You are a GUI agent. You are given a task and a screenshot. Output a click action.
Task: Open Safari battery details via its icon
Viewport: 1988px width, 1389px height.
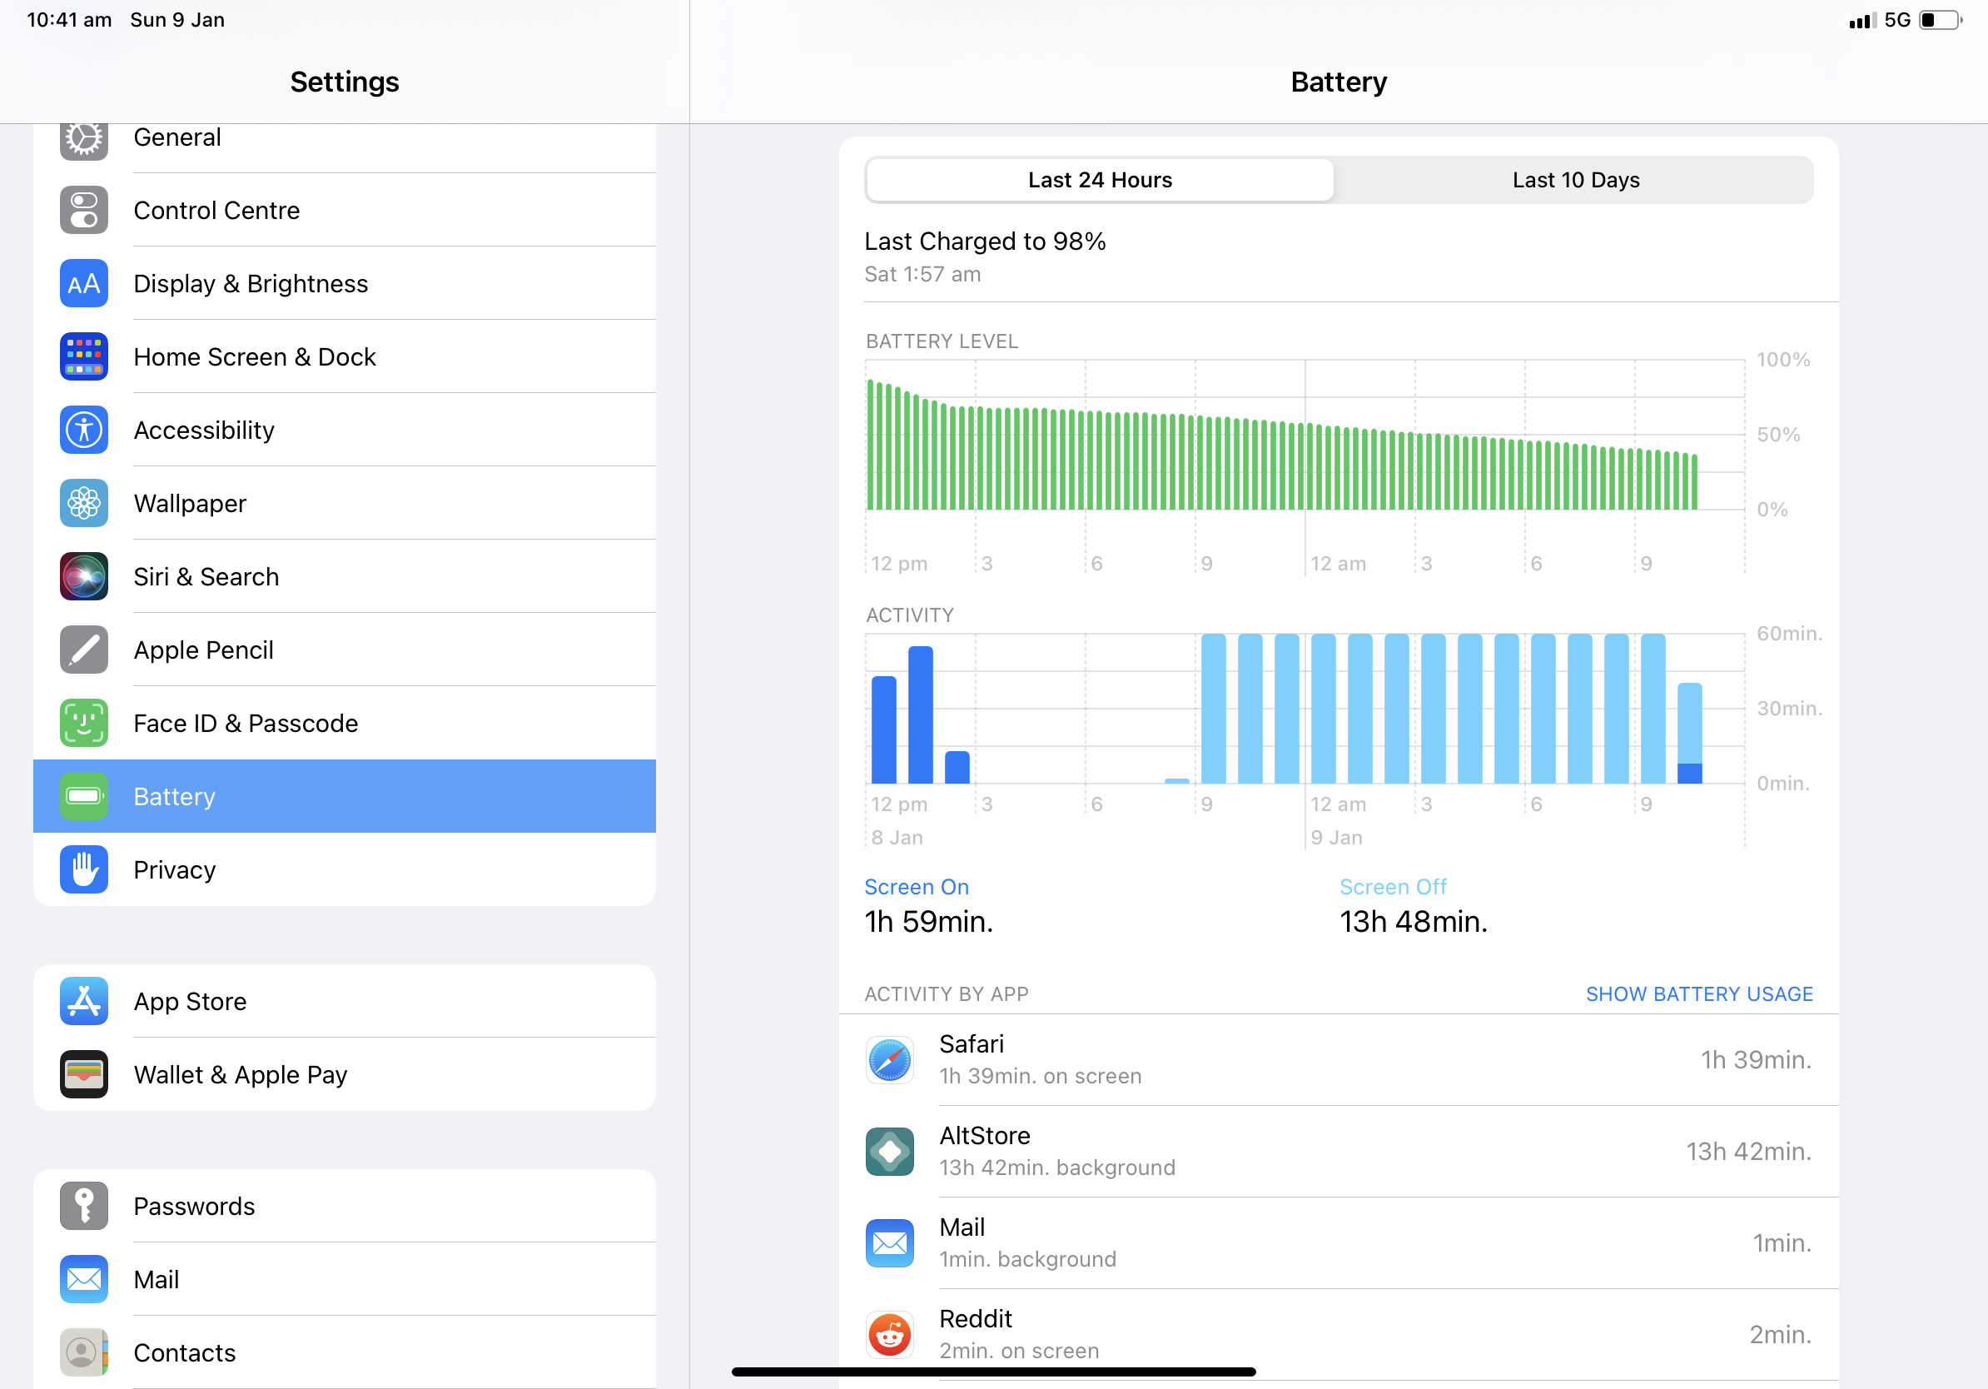click(x=890, y=1060)
